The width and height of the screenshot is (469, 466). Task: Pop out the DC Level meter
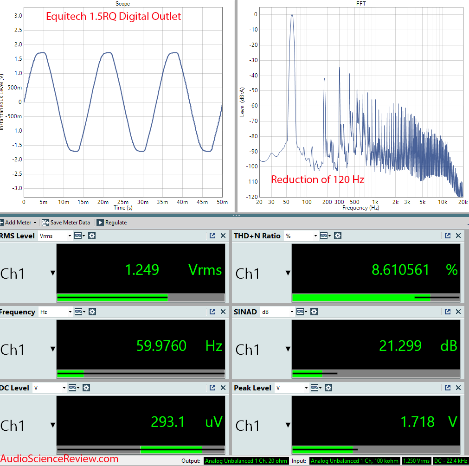tap(212, 388)
